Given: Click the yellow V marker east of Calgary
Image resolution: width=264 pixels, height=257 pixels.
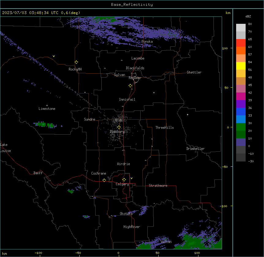Looking at the screenshot, I should 131,178.
